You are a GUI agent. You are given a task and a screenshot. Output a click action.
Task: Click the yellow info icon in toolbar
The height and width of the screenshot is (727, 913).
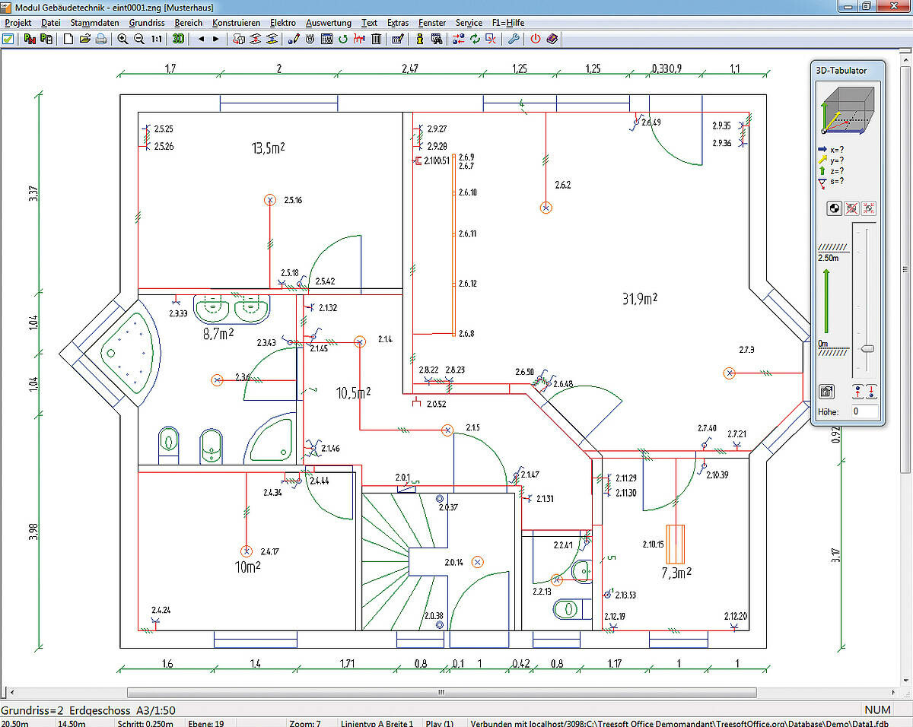pyautogui.click(x=419, y=39)
